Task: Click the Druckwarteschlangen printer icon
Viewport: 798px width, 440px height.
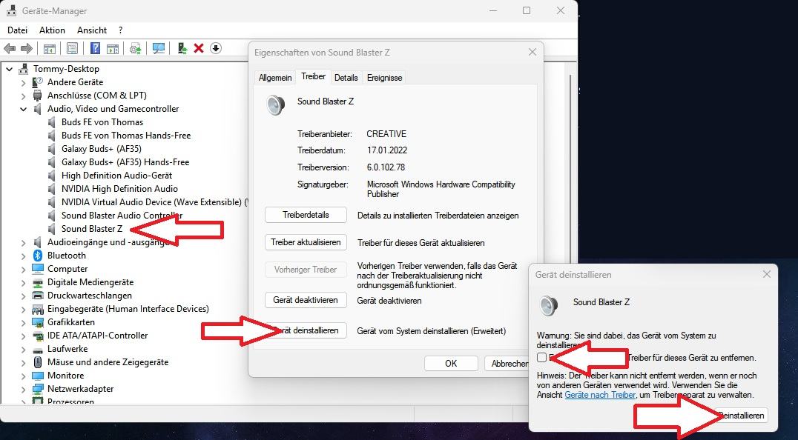Action: point(38,296)
